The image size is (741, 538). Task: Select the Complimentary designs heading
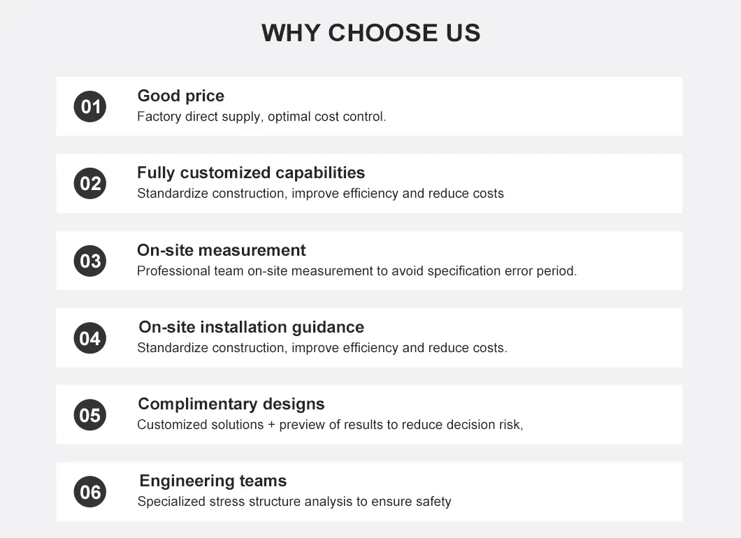(x=231, y=404)
